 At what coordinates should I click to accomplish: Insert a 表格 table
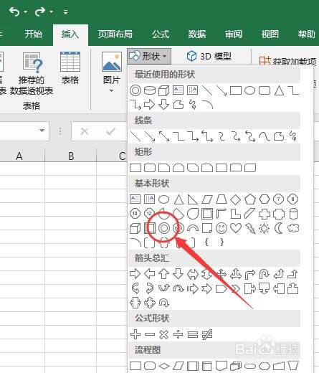pyautogui.click(x=70, y=68)
